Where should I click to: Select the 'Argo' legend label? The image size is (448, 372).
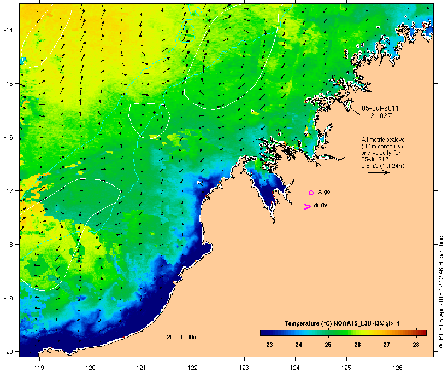click(x=324, y=191)
